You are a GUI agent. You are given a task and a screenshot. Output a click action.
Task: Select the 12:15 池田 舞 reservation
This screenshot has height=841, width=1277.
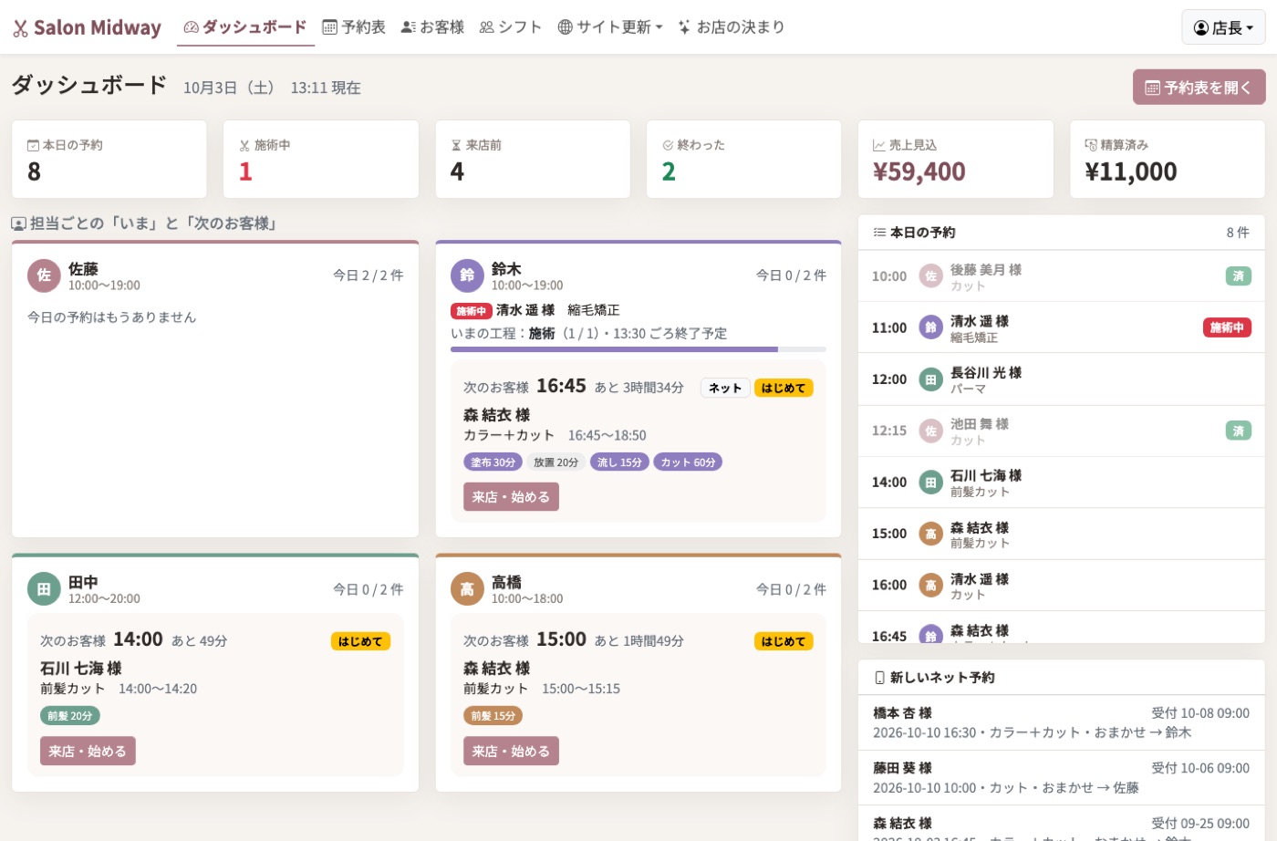pos(1062,431)
